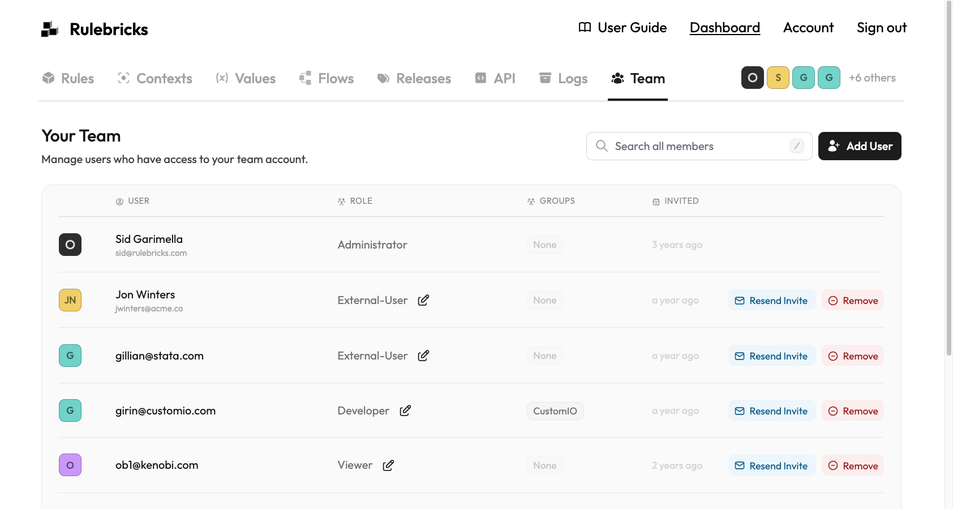Click the search slash shortcut badge
953x509 pixels.
coord(796,146)
